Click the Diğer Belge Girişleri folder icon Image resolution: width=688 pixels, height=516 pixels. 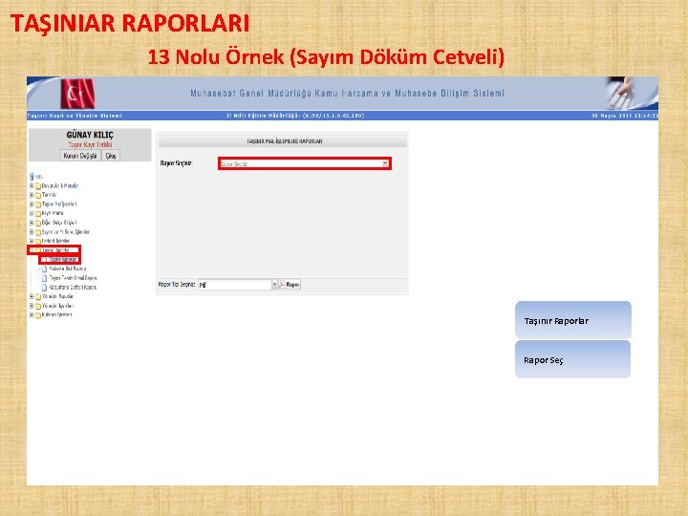(38, 223)
